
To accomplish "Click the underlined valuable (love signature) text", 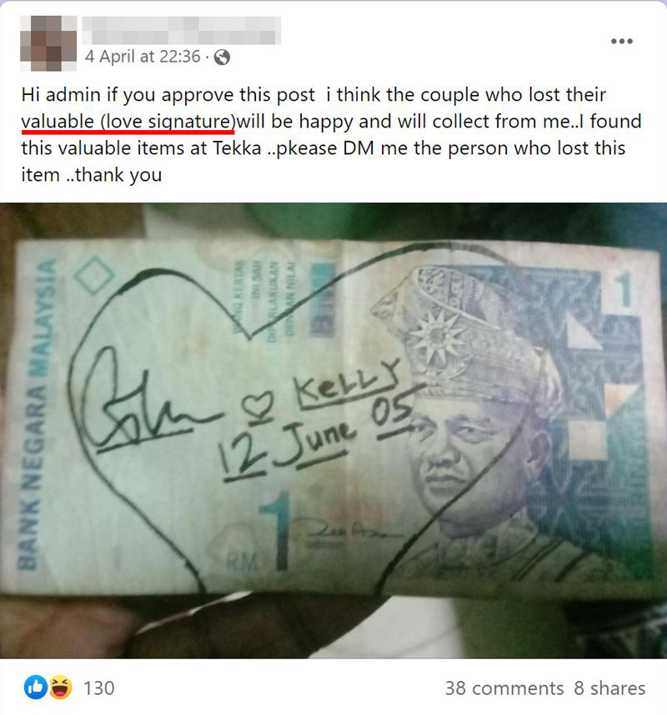I will point(128,122).
